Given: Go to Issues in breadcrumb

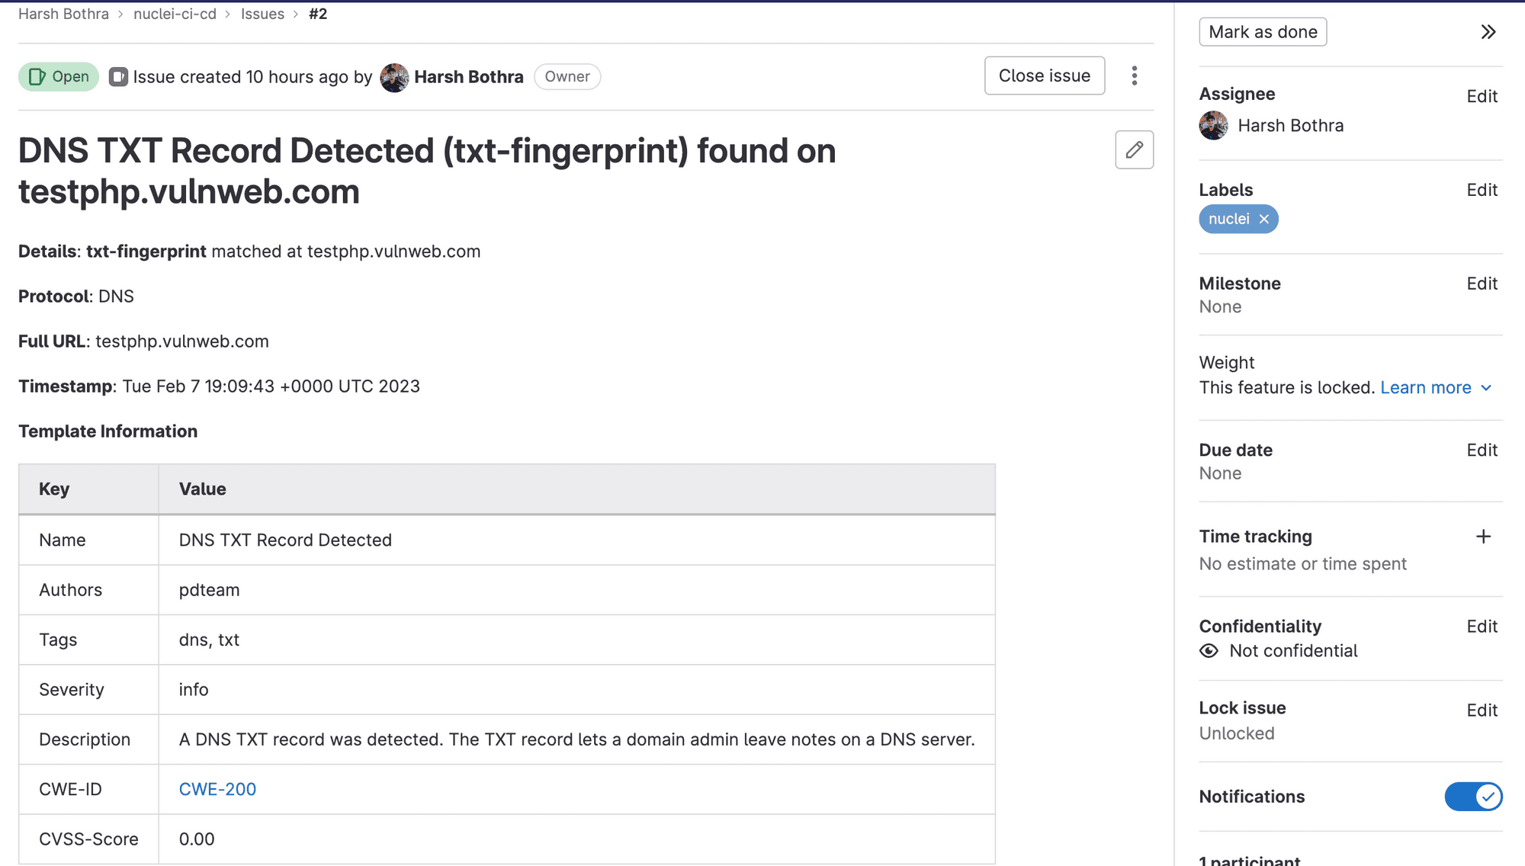Looking at the screenshot, I should pos(262,14).
